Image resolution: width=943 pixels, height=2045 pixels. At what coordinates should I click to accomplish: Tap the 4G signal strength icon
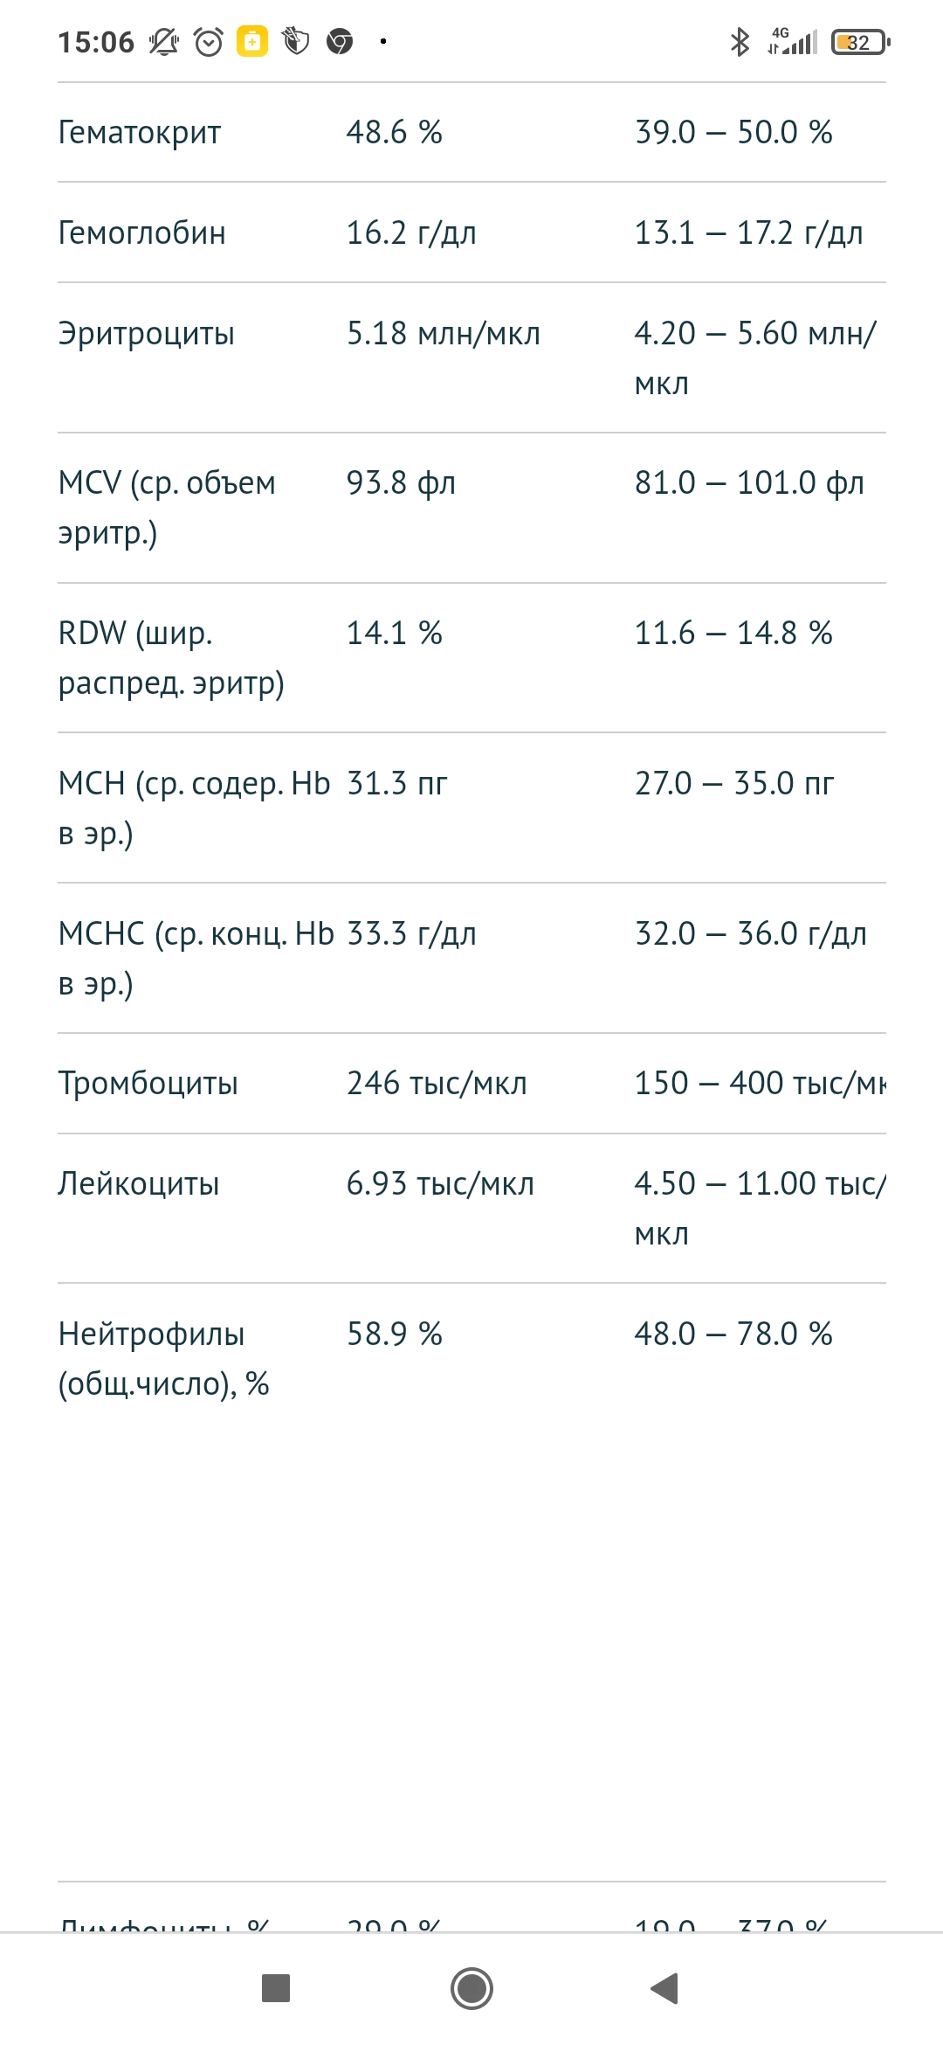793,41
